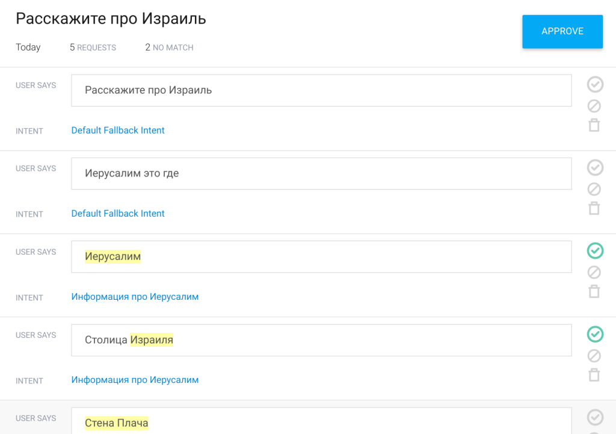Open 'Информация про Иерусалим' intent under 'Столица Израиля'
Screen dimensions: 616x434
[x=135, y=380]
